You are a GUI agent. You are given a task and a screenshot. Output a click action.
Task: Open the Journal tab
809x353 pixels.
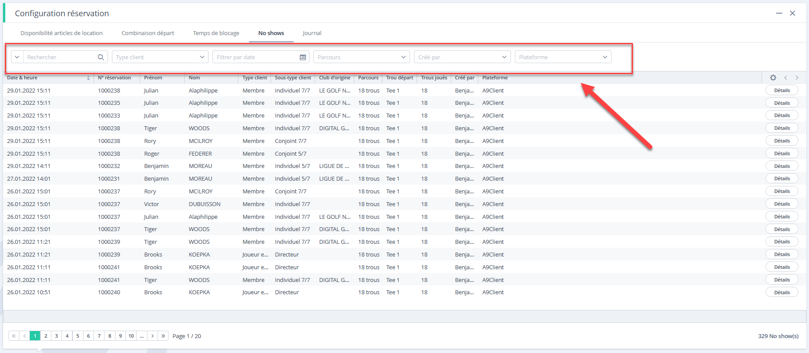[312, 33]
